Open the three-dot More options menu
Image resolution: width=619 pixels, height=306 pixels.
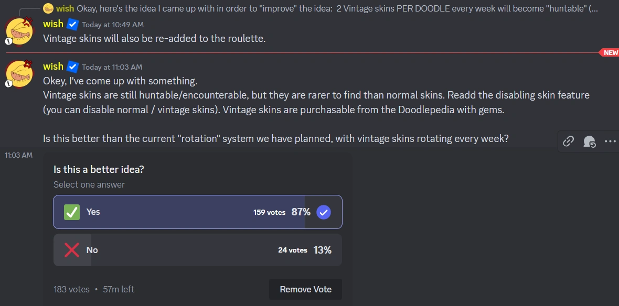(x=610, y=141)
